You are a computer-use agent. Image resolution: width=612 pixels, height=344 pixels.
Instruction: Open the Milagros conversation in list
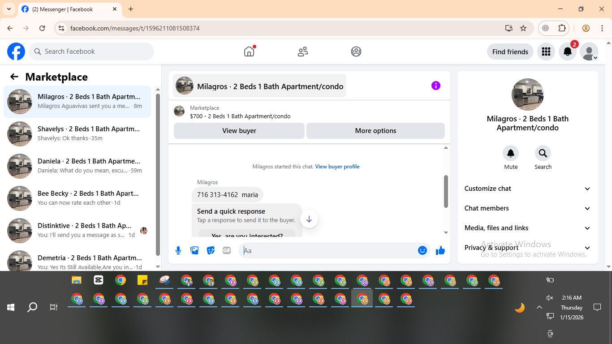pos(78,102)
